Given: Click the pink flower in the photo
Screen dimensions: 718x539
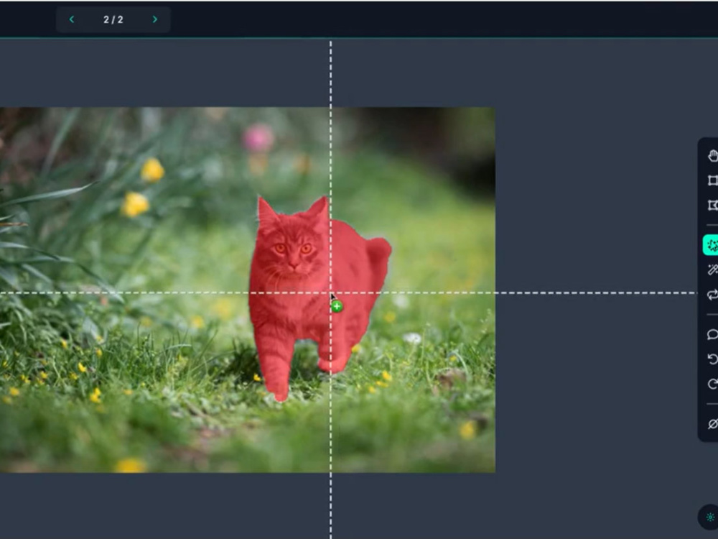Looking at the screenshot, I should click(258, 137).
